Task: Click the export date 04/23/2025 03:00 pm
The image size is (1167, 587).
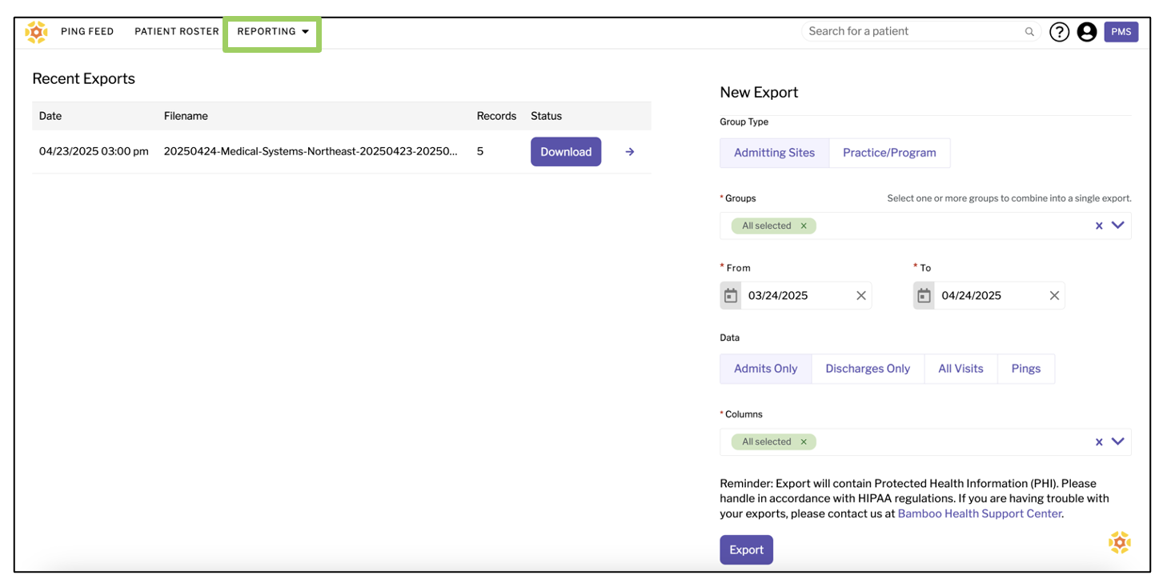Action: [x=94, y=151]
